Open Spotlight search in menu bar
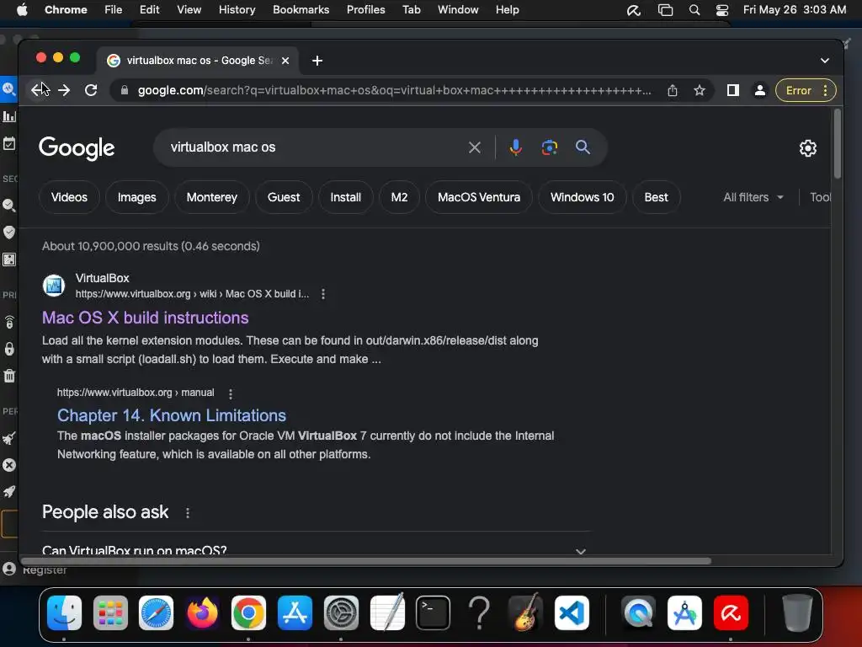862x647 pixels. (694, 10)
